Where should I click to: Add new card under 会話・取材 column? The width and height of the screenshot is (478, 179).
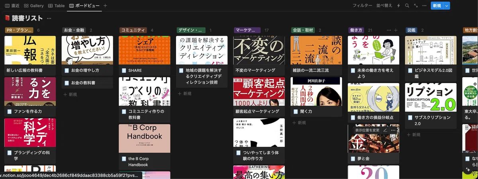300,123
